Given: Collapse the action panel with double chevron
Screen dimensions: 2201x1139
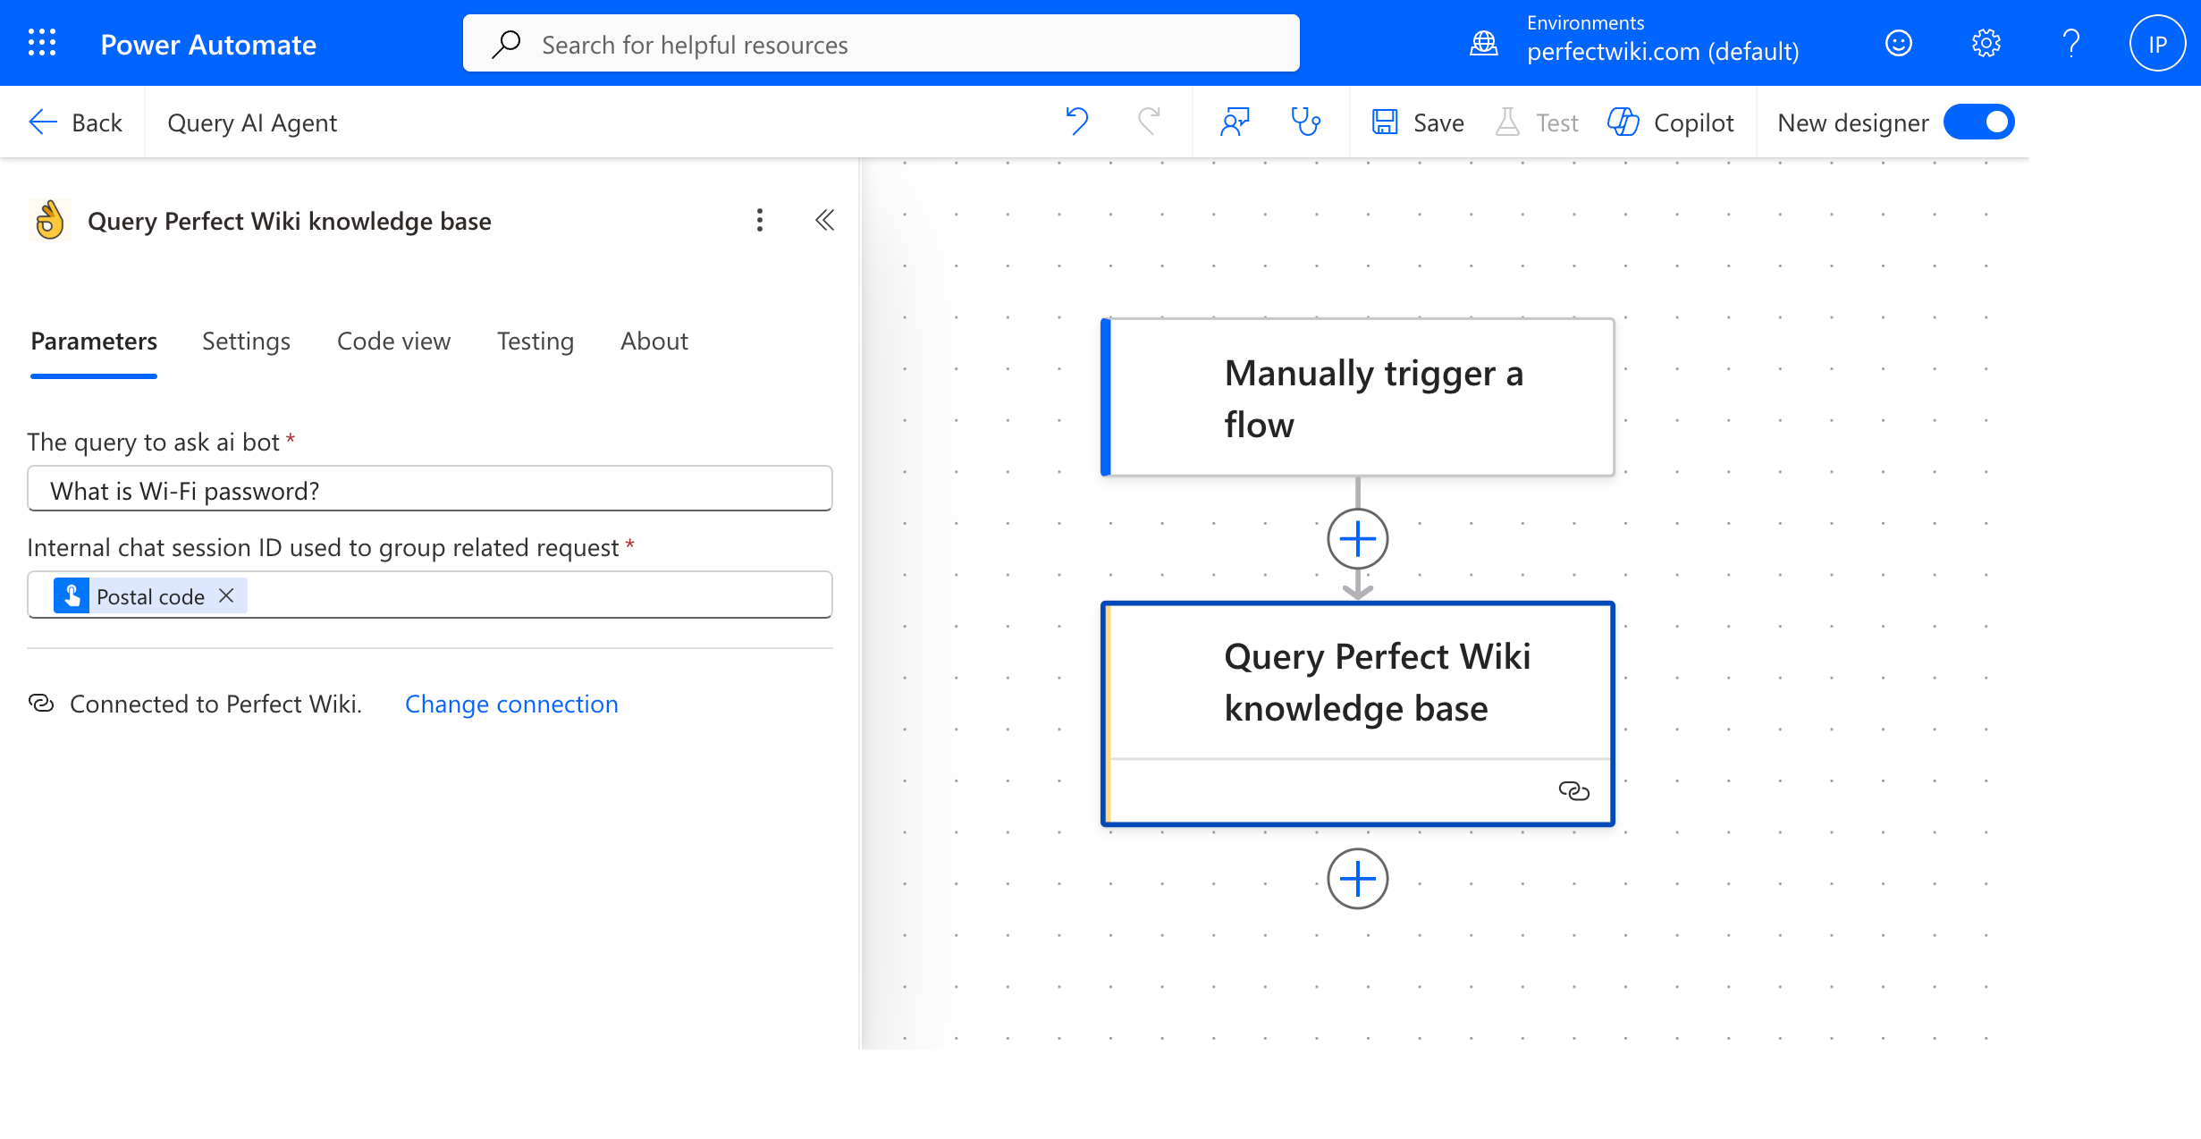Looking at the screenshot, I should click(823, 220).
